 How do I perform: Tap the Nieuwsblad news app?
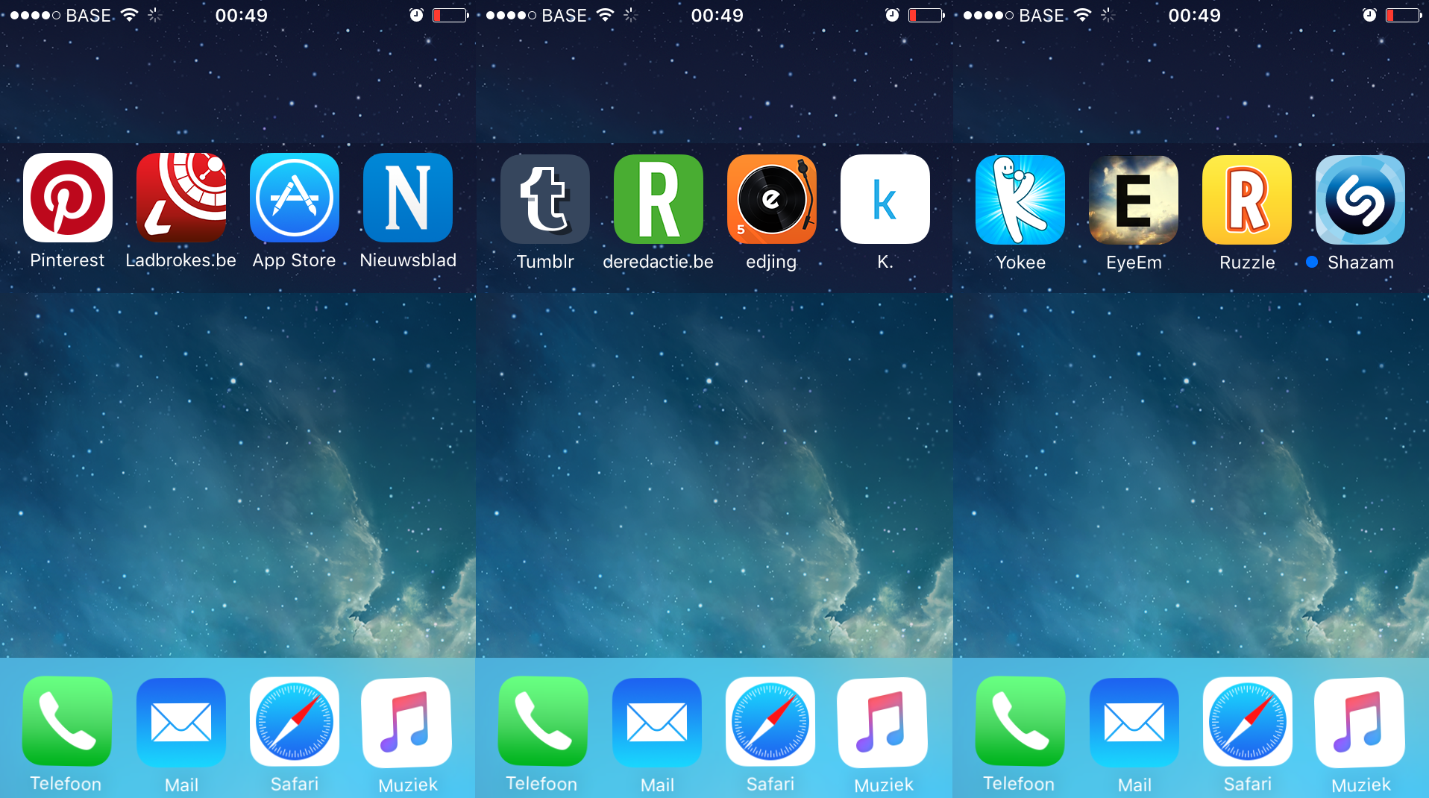408,198
